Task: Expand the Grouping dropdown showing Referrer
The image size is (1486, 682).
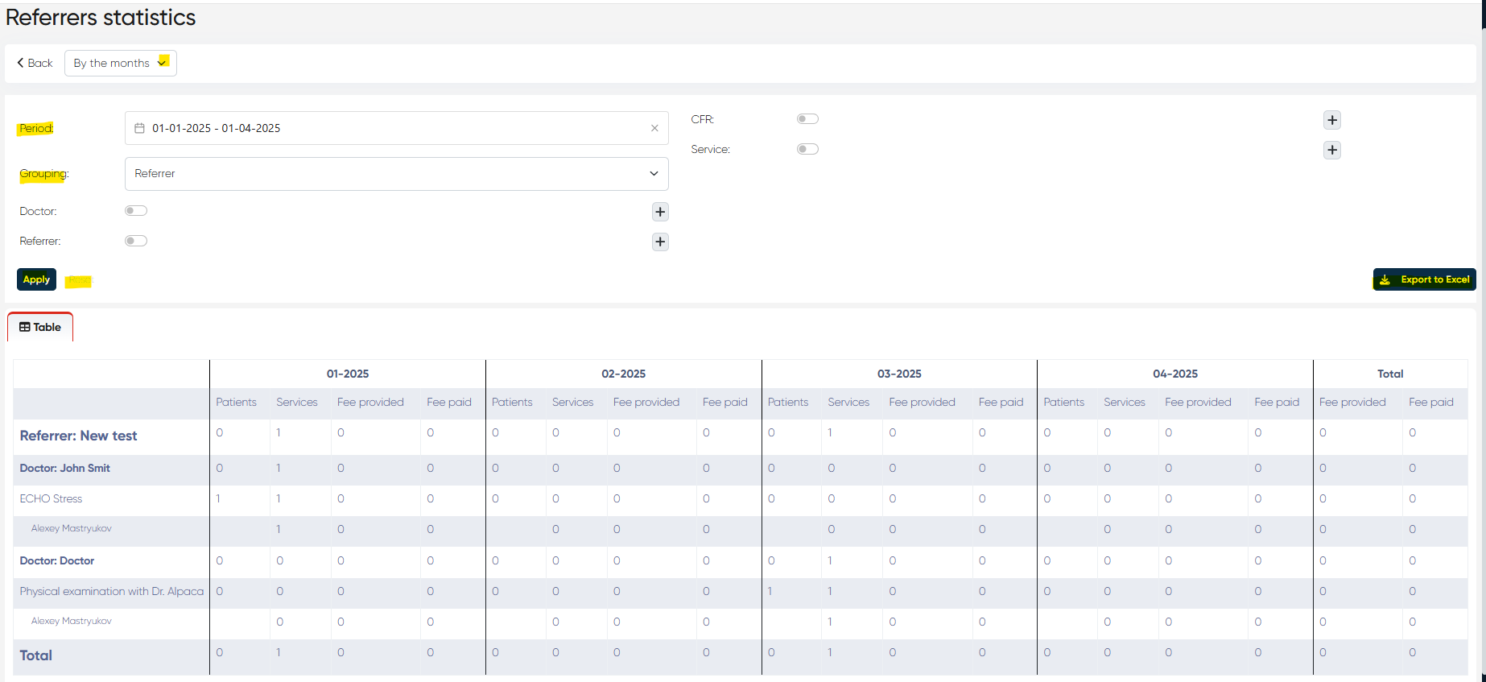Action: click(396, 174)
